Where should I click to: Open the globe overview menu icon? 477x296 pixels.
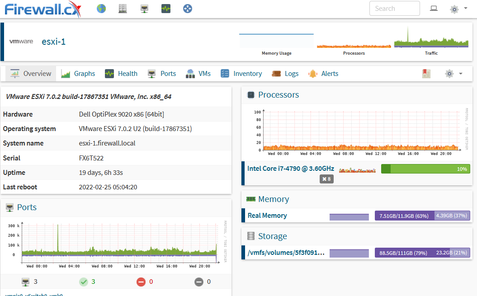coord(101,9)
